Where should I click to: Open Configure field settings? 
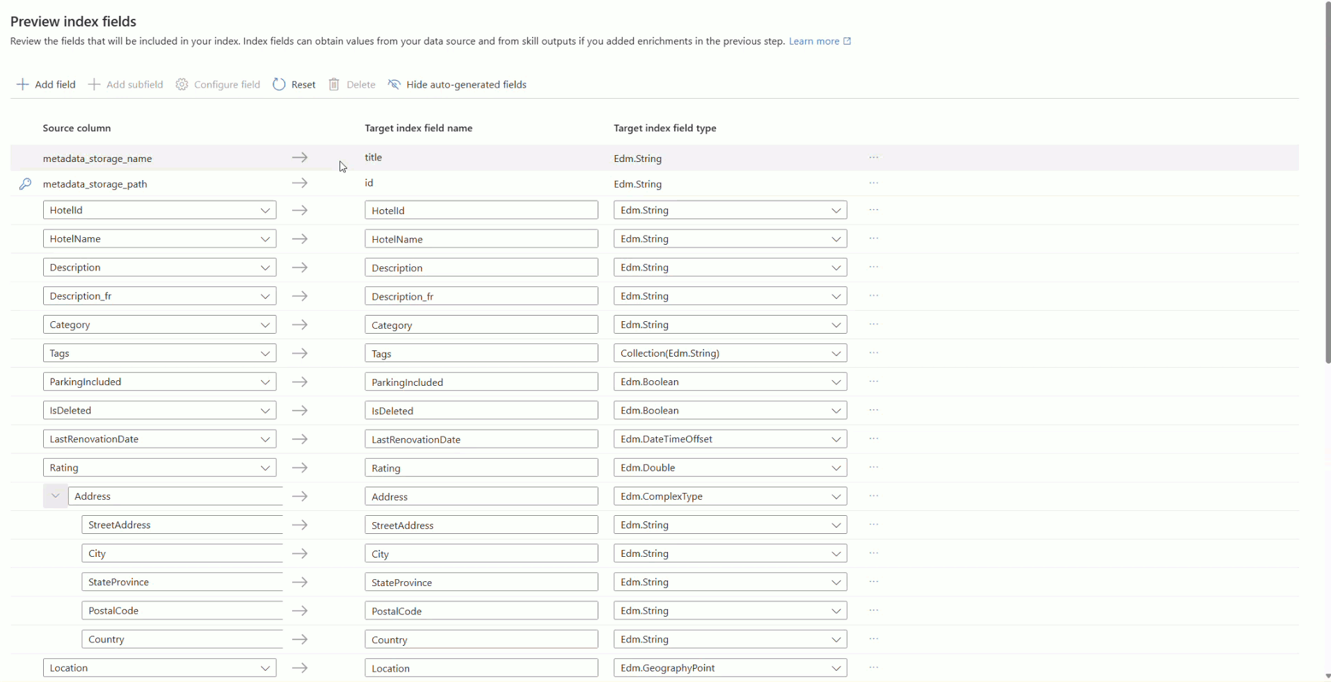click(x=182, y=84)
